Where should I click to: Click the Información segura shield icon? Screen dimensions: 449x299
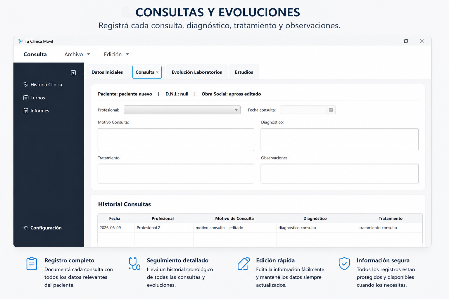click(x=344, y=264)
